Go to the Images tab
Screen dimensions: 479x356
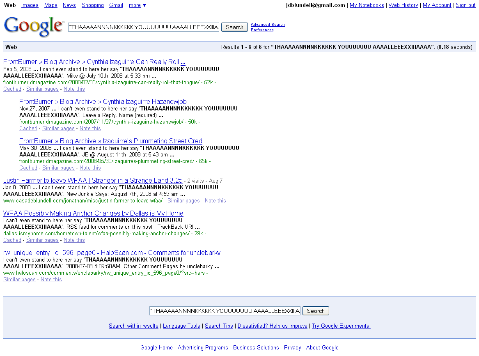pos(30,5)
